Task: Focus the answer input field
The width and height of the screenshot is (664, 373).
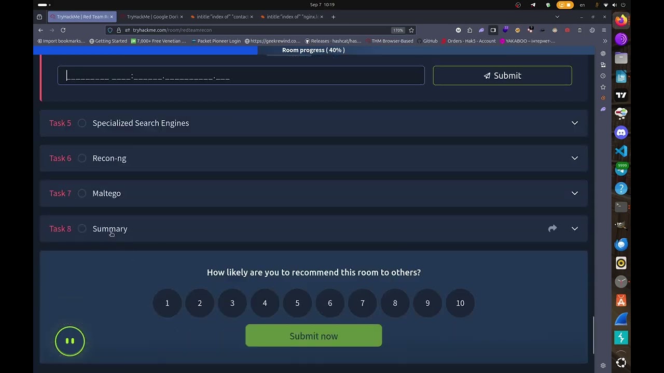Action: [x=241, y=76]
